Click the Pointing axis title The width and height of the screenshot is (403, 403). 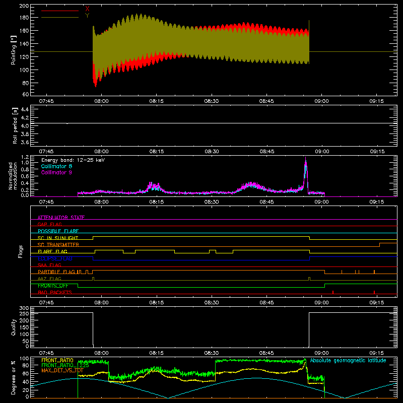click(x=14, y=50)
